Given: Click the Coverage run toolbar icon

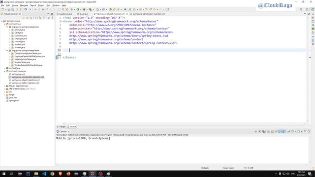Looking at the screenshot, I should coord(84,9).
